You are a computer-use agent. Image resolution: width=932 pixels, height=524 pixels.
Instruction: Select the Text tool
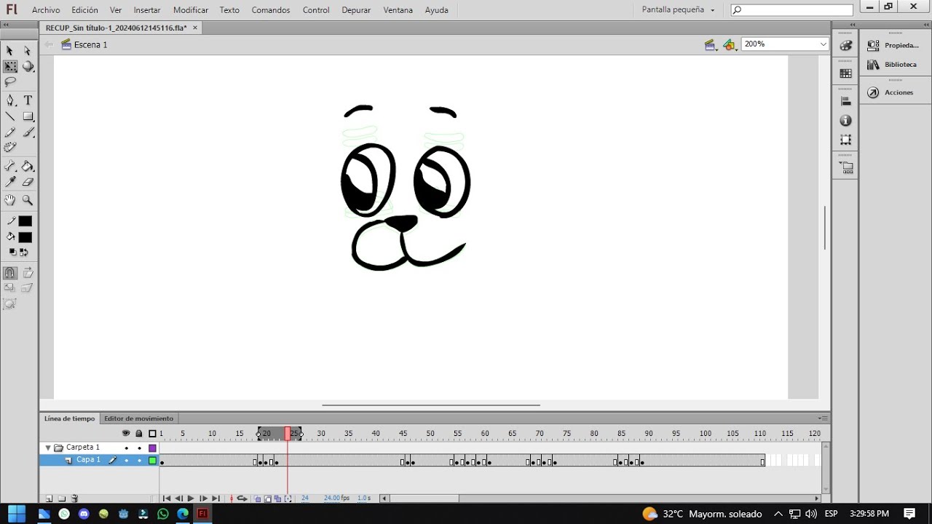(28, 100)
